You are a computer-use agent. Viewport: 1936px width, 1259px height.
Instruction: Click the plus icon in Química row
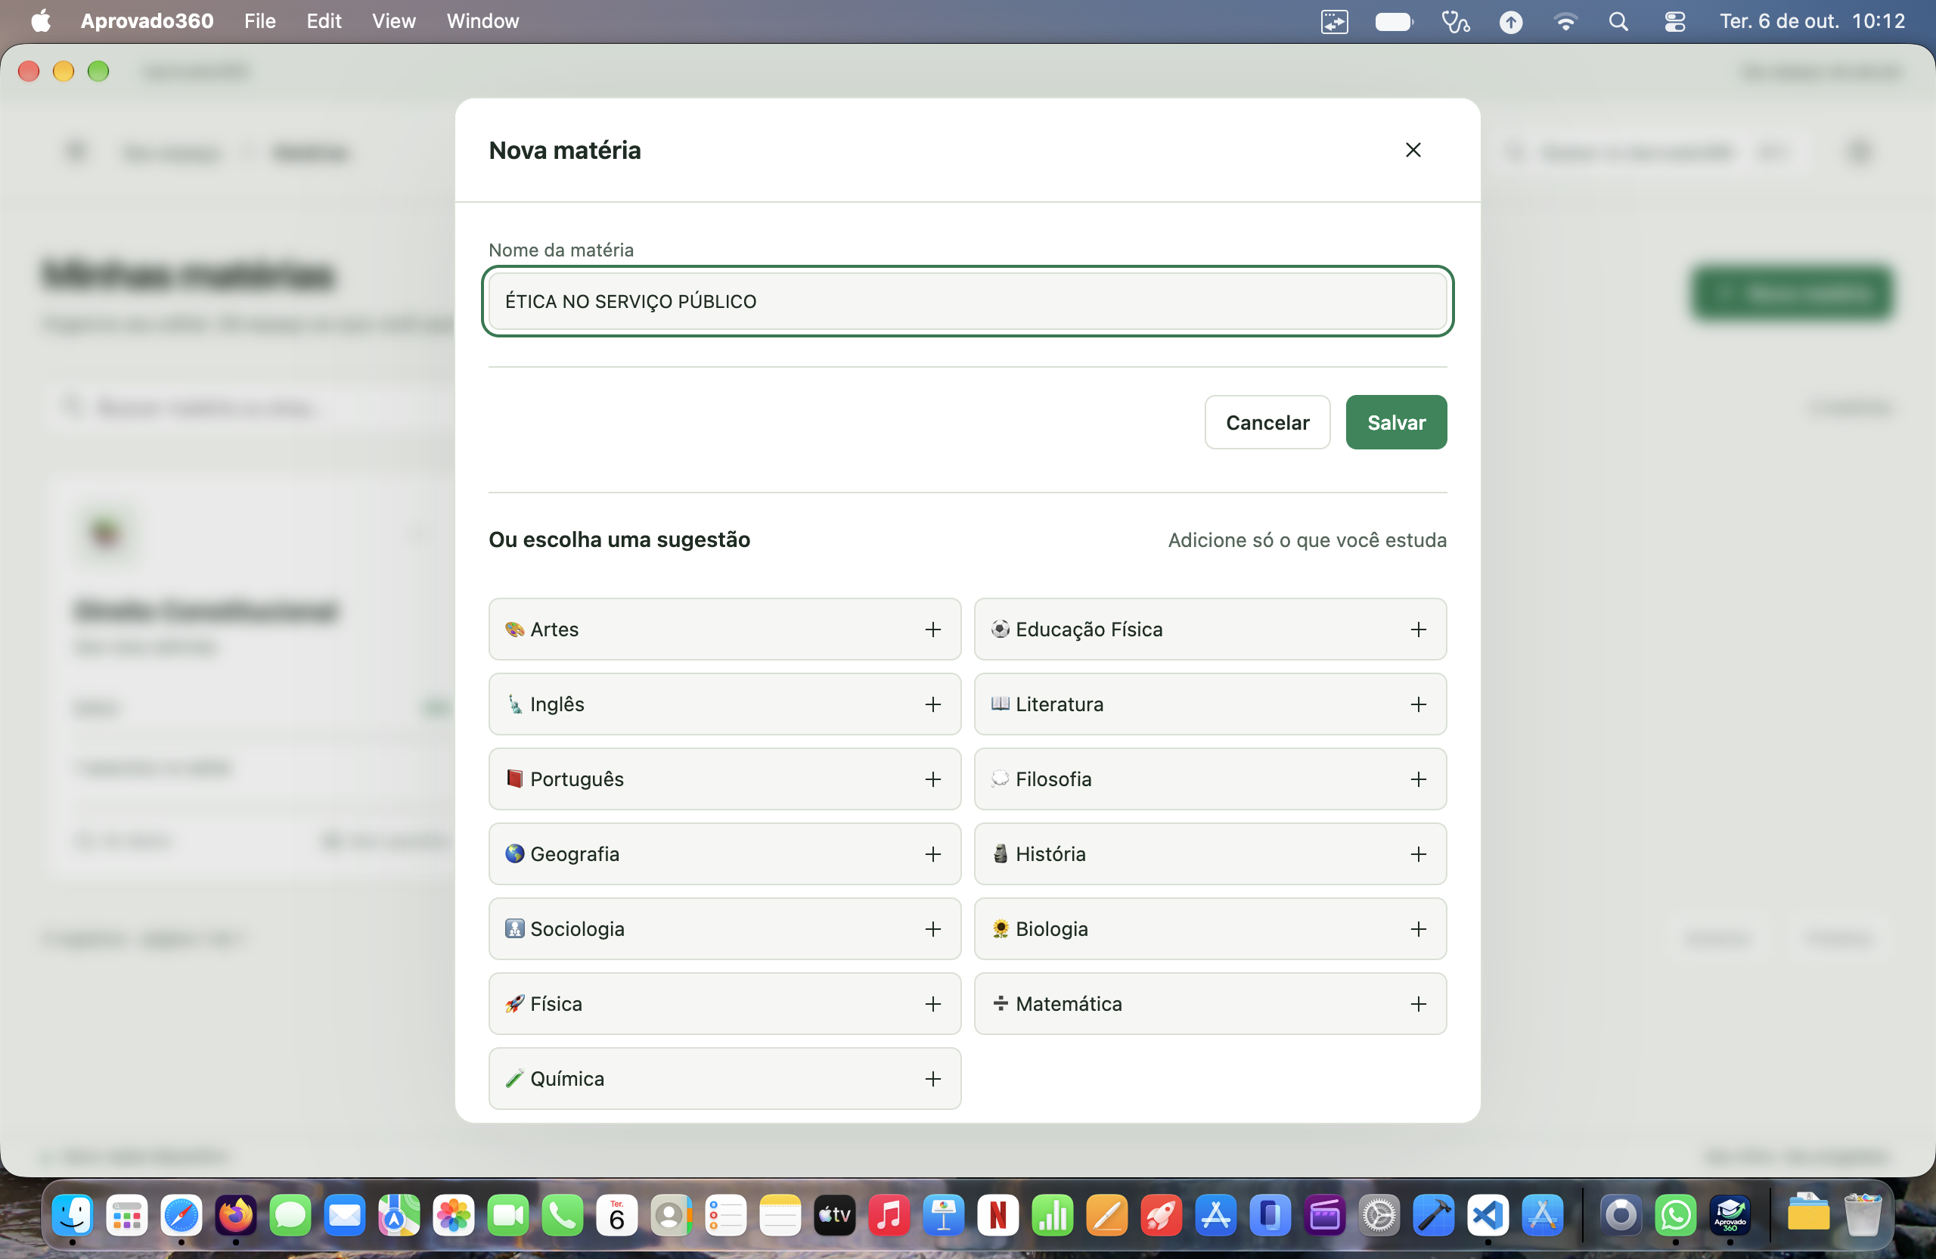point(932,1078)
